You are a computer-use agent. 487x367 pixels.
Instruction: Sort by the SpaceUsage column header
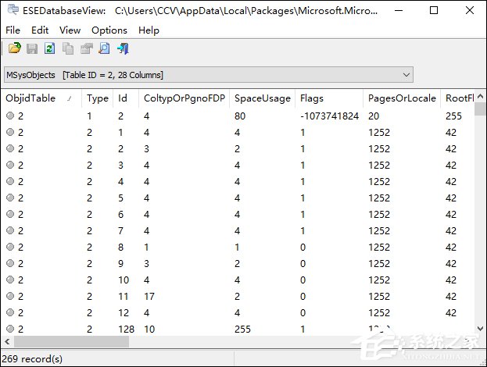pos(262,98)
